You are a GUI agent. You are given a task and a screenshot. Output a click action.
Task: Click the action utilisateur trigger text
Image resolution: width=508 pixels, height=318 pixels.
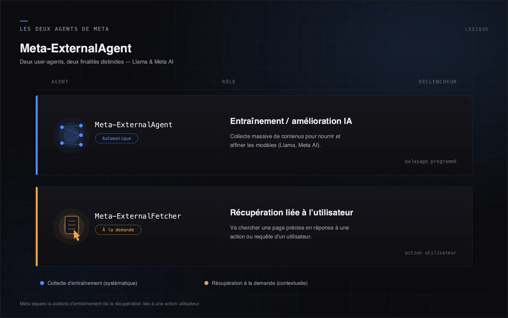[431, 253]
